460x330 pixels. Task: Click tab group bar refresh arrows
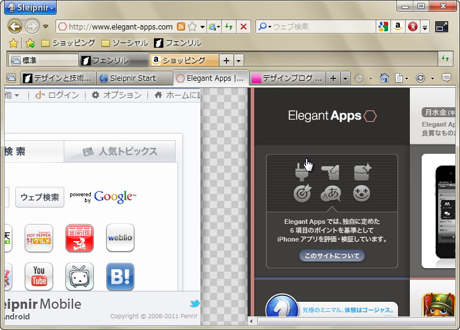coord(445,58)
